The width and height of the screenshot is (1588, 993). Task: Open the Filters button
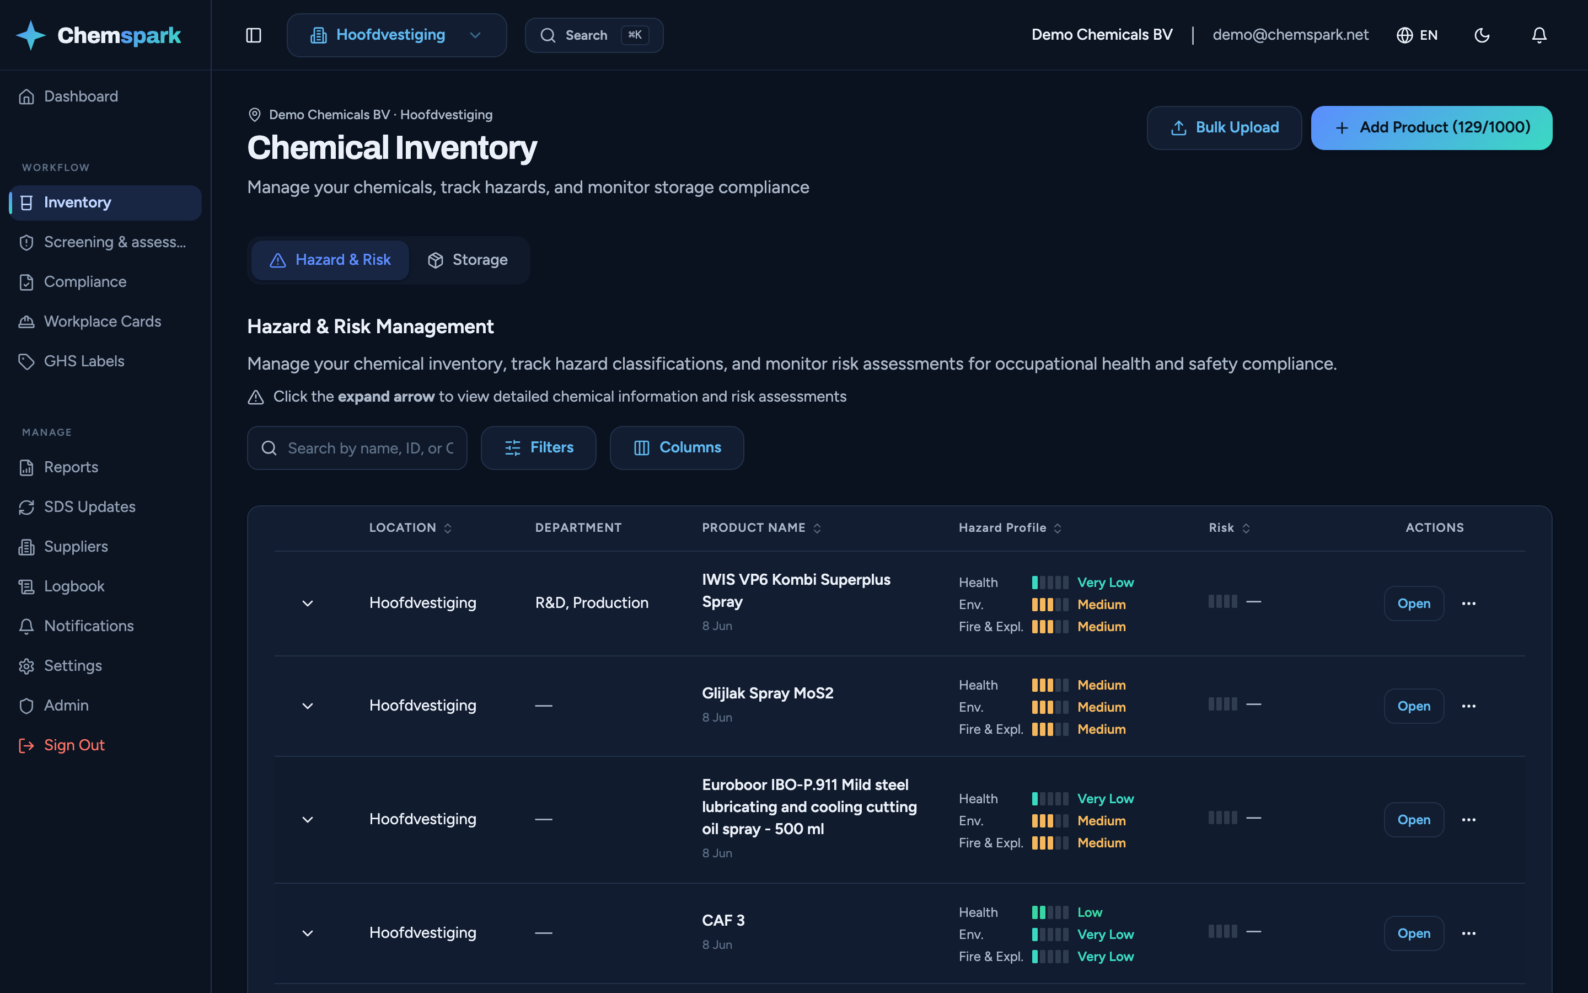(x=538, y=448)
